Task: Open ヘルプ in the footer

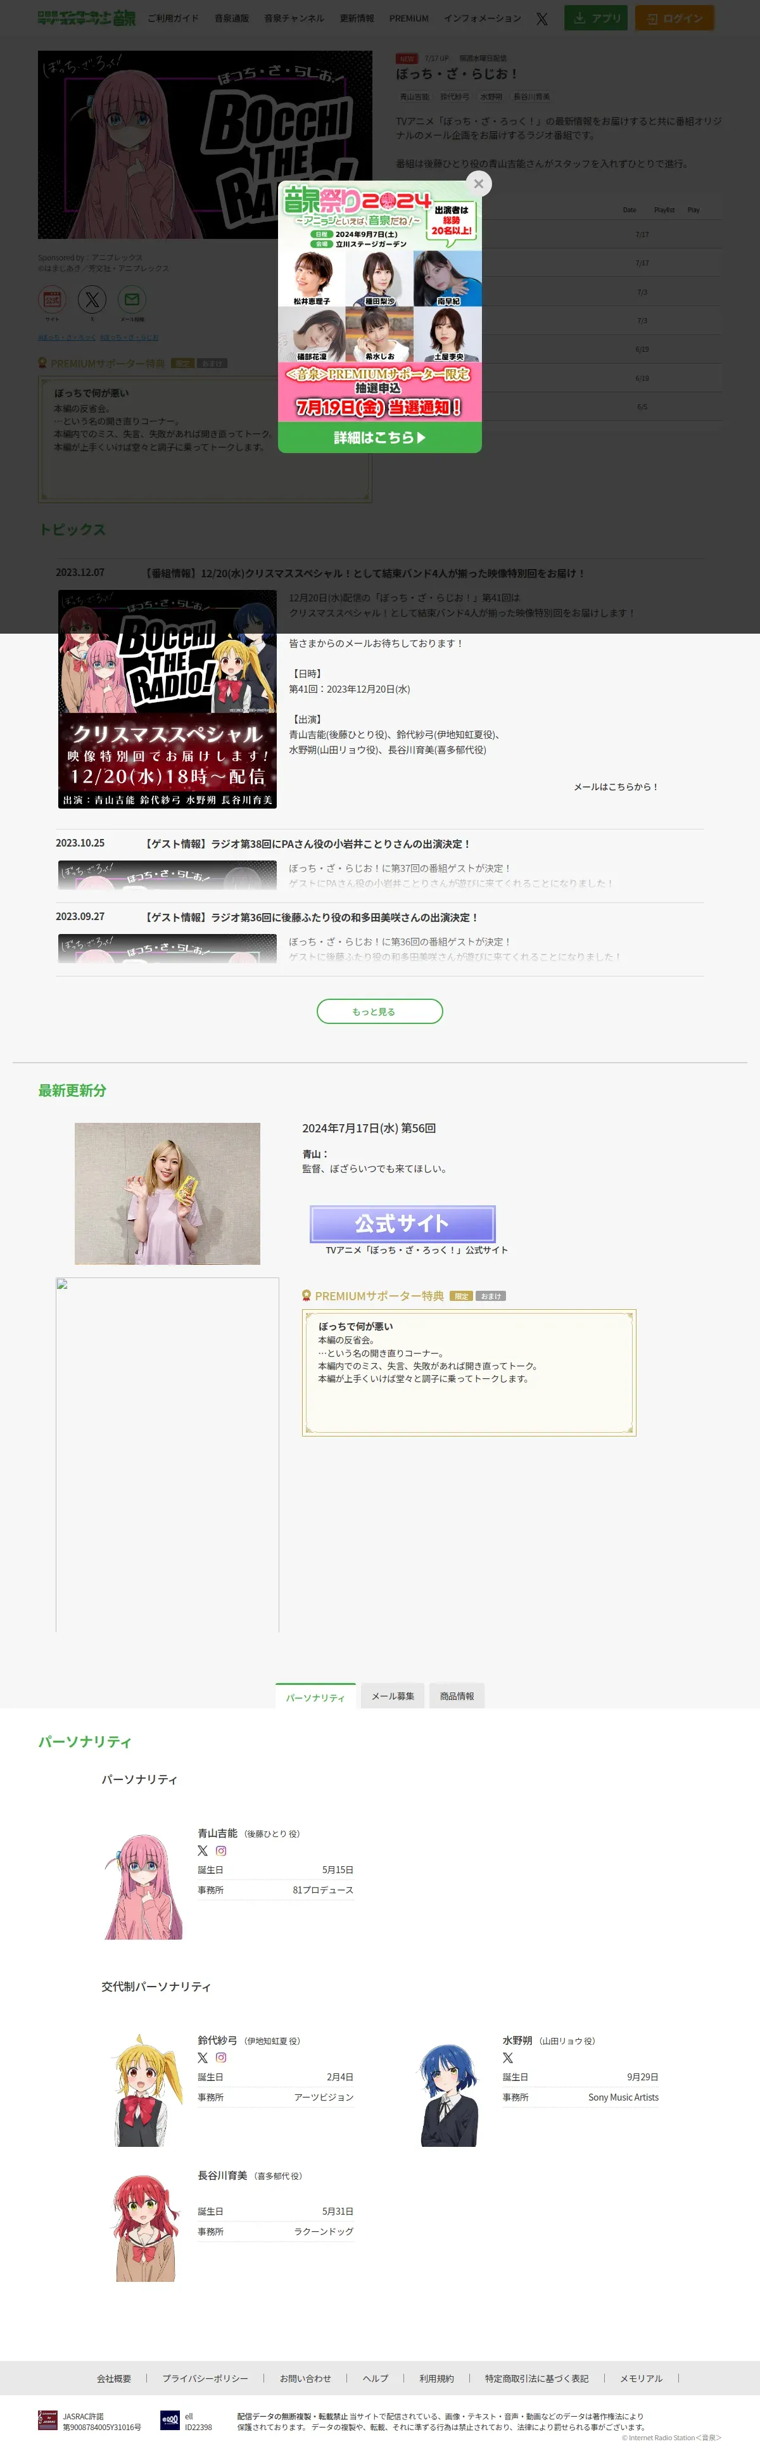Action: point(376,2378)
